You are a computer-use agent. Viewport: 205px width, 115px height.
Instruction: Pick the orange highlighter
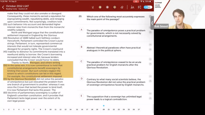click(115, 7)
